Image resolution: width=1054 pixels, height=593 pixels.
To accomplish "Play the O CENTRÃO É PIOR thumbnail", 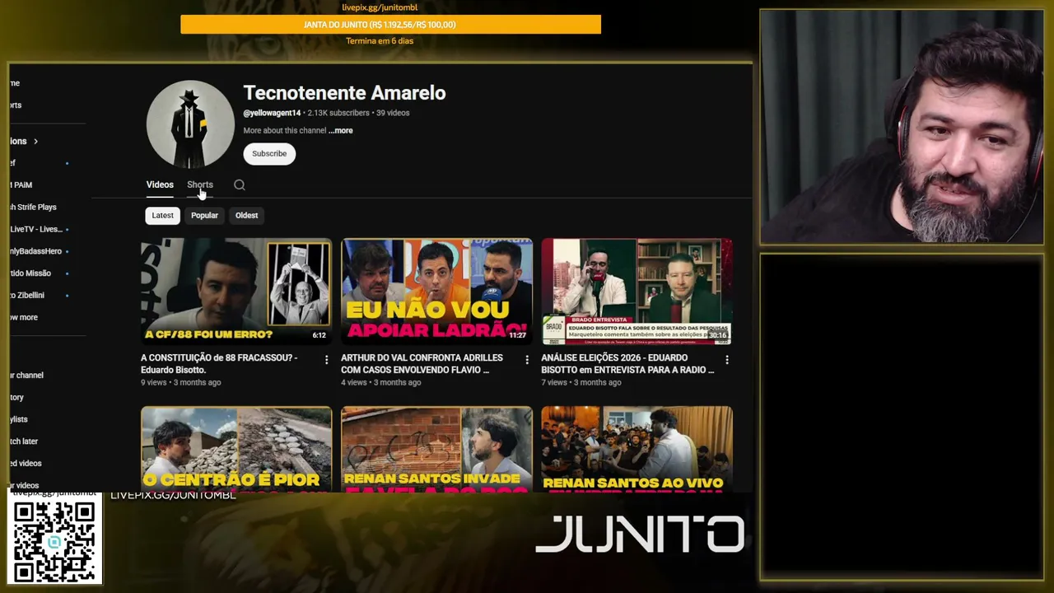I will pos(236,450).
